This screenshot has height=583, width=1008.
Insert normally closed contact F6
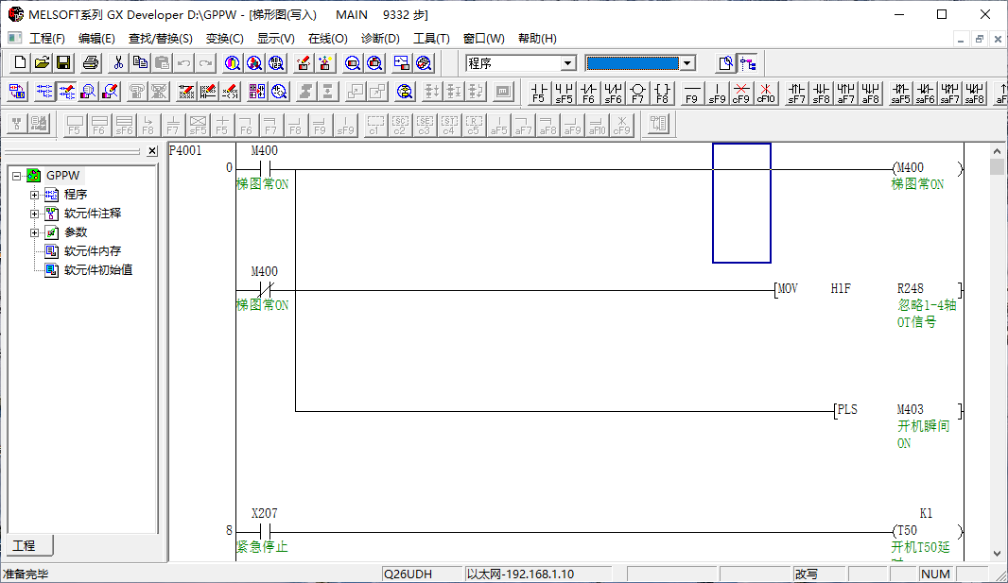coord(588,93)
